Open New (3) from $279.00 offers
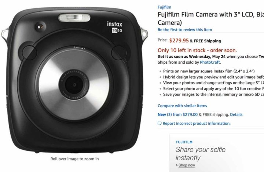Image resolution: width=264 pixels, height=172 pixels. (x=177, y=115)
